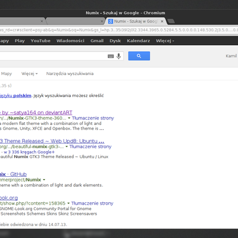
Task: Click the blue search magnifier button
Action: pos(139,56)
